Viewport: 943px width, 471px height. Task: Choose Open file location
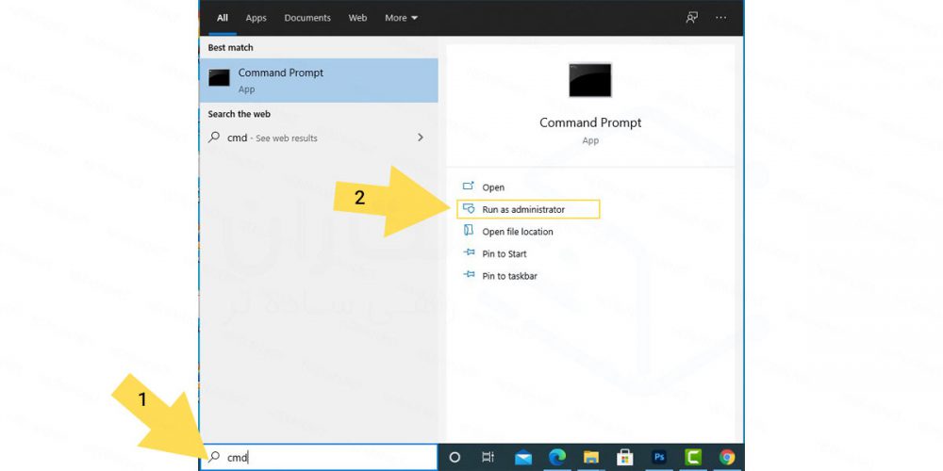[517, 232]
